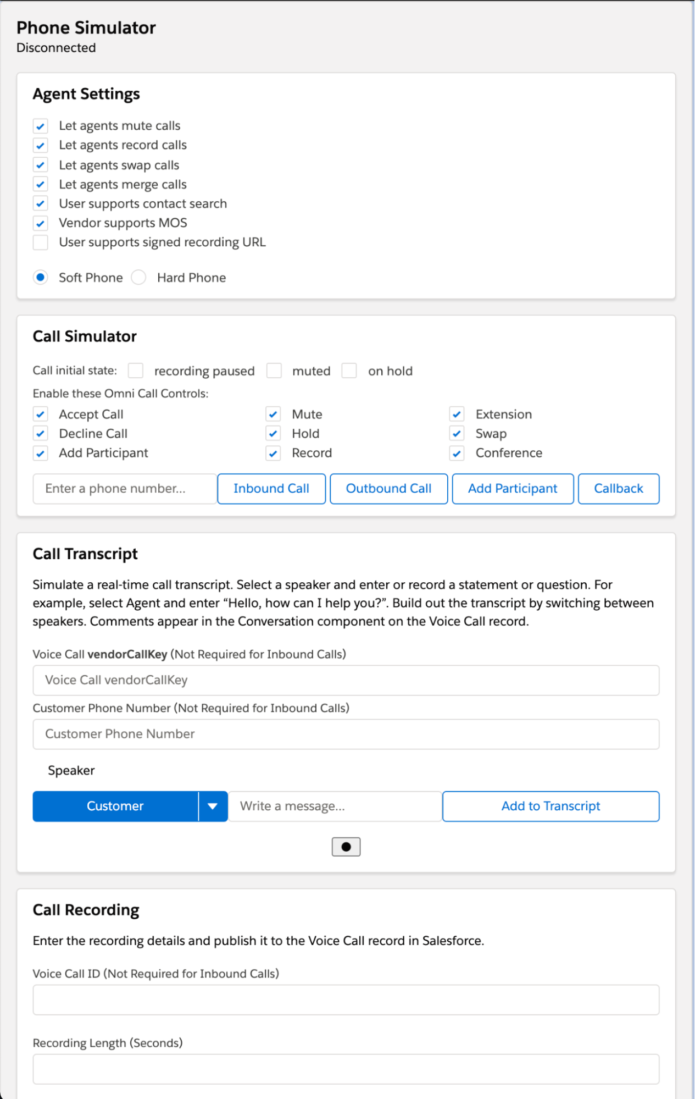695x1099 pixels.
Task: Uncheck the Conference call control
Action: pyautogui.click(x=457, y=453)
